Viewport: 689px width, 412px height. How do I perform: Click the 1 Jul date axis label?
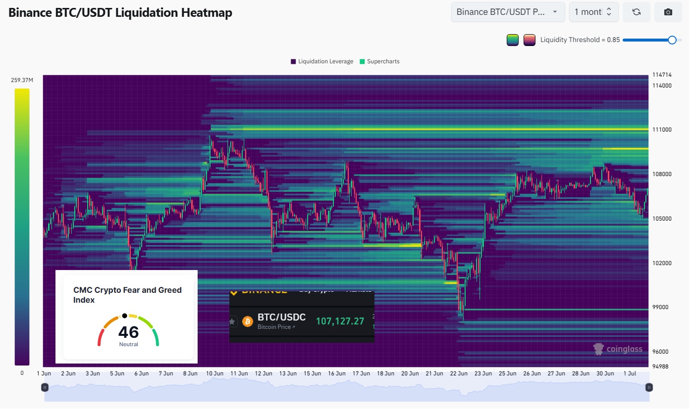[x=631, y=373]
